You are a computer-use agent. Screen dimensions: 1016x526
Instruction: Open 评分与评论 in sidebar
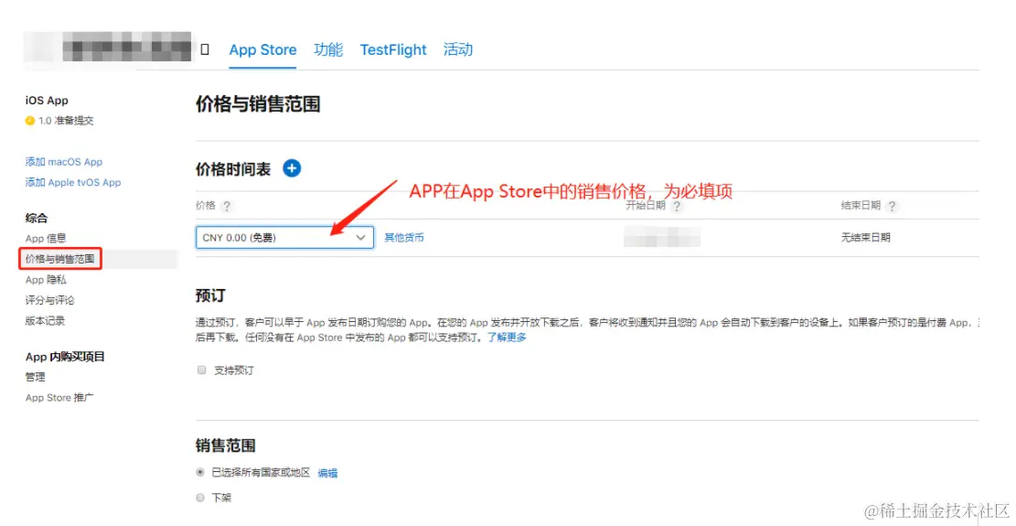pyautogui.click(x=50, y=301)
